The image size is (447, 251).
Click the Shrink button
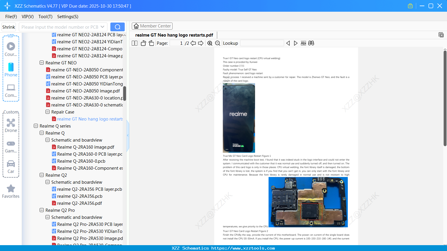click(x=9, y=27)
